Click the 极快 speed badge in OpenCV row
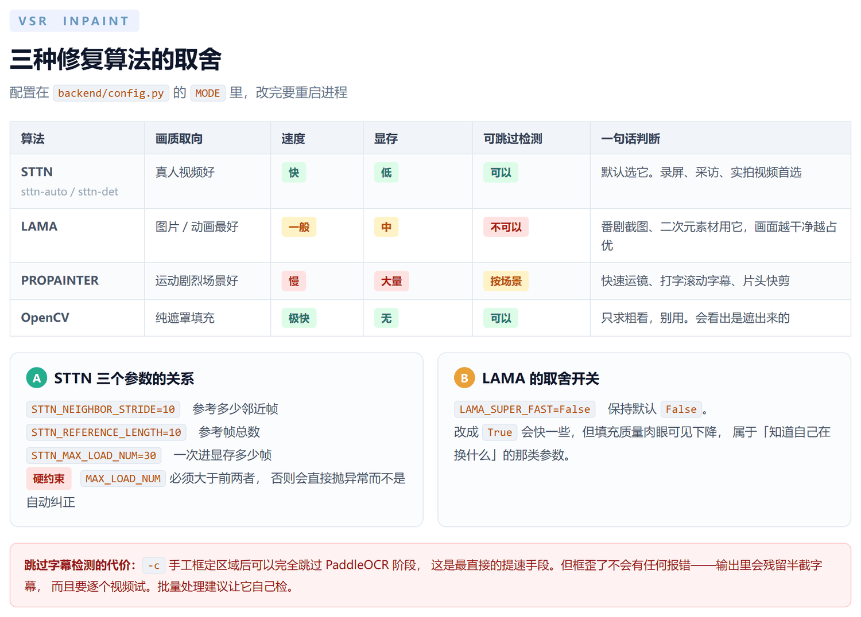 [x=299, y=318]
